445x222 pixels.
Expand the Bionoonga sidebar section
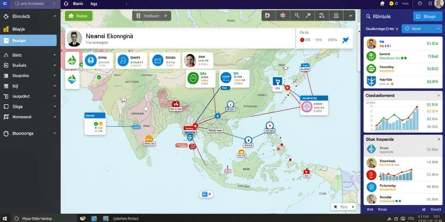coord(30,133)
